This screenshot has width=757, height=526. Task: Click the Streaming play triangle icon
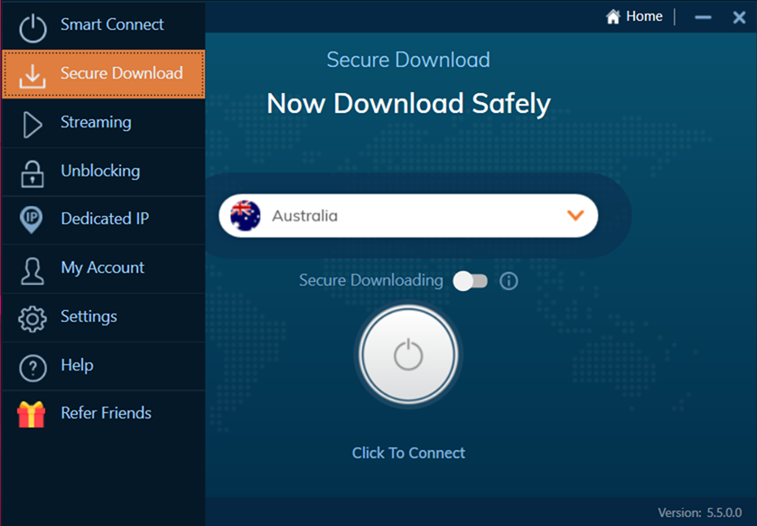click(x=33, y=125)
